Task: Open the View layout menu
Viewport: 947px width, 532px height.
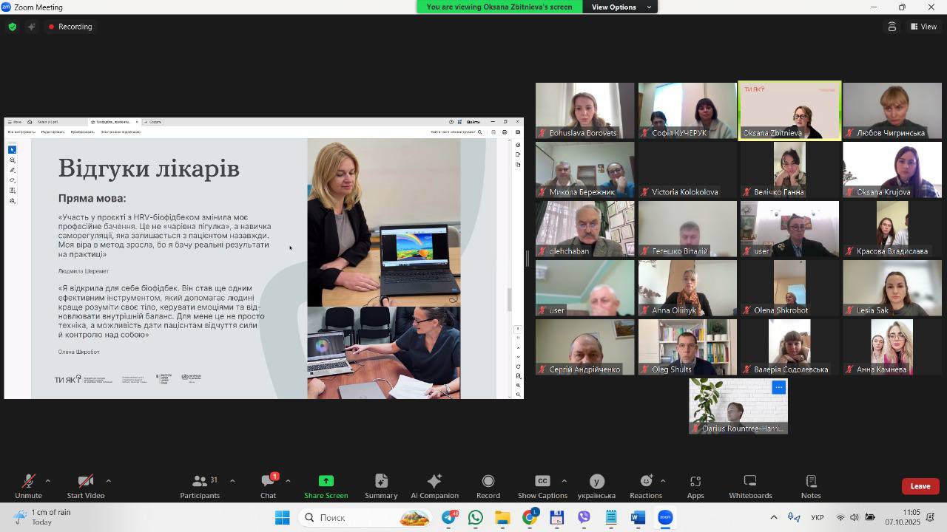Action: click(x=923, y=27)
